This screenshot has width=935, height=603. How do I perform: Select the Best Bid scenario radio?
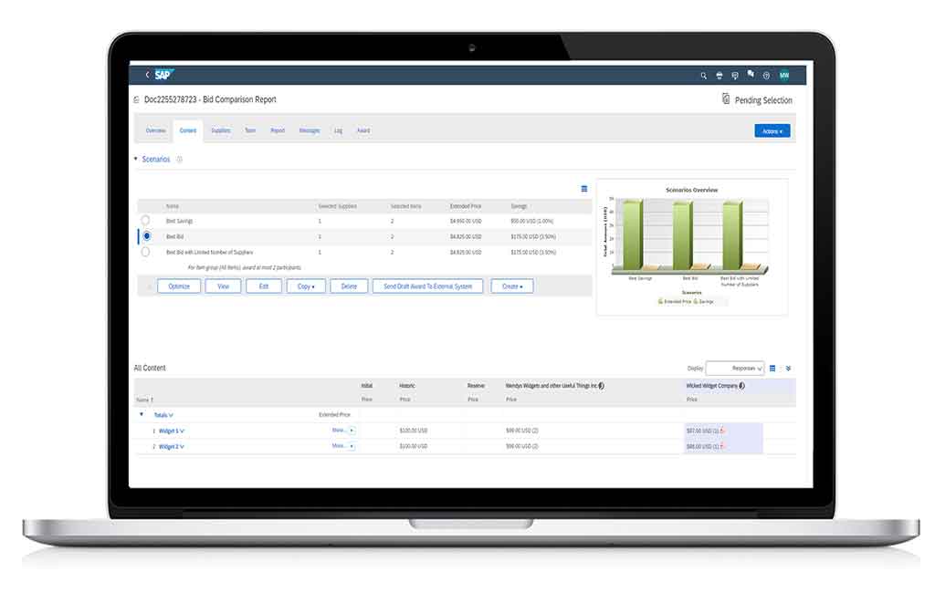[x=147, y=236]
